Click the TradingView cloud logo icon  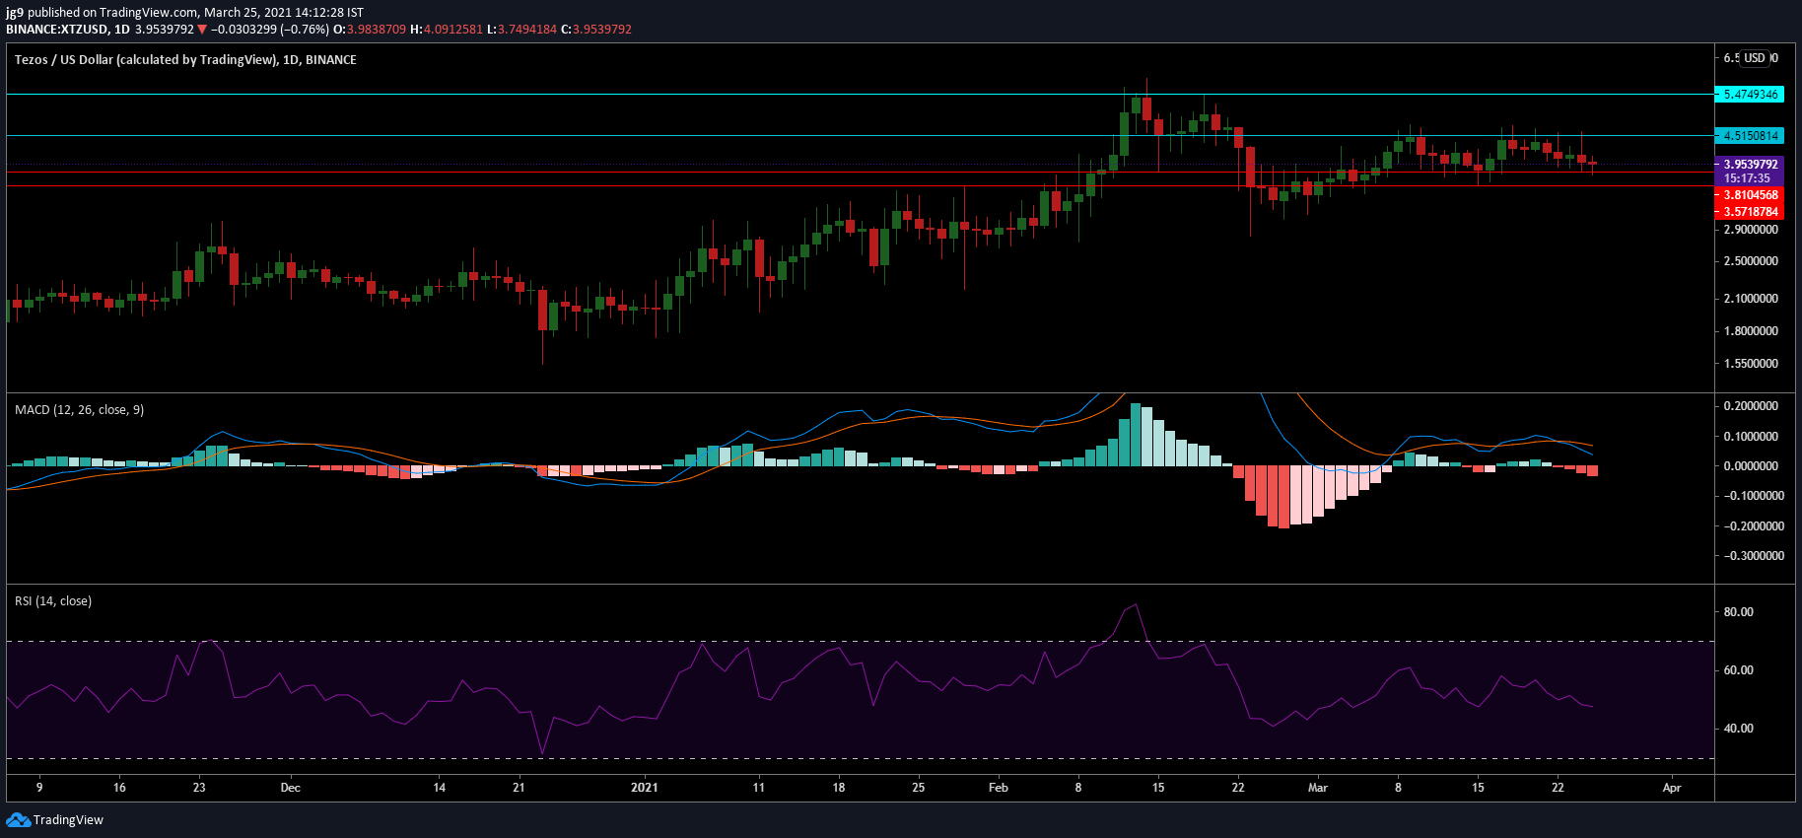[18, 819]
